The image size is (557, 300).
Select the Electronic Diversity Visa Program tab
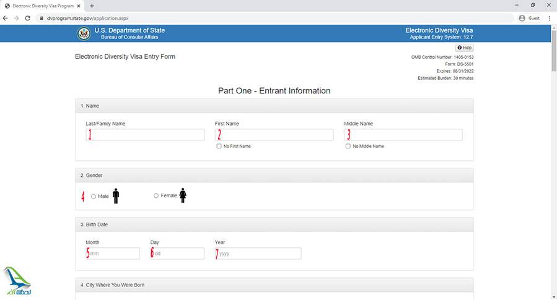(x=40, y=6)
